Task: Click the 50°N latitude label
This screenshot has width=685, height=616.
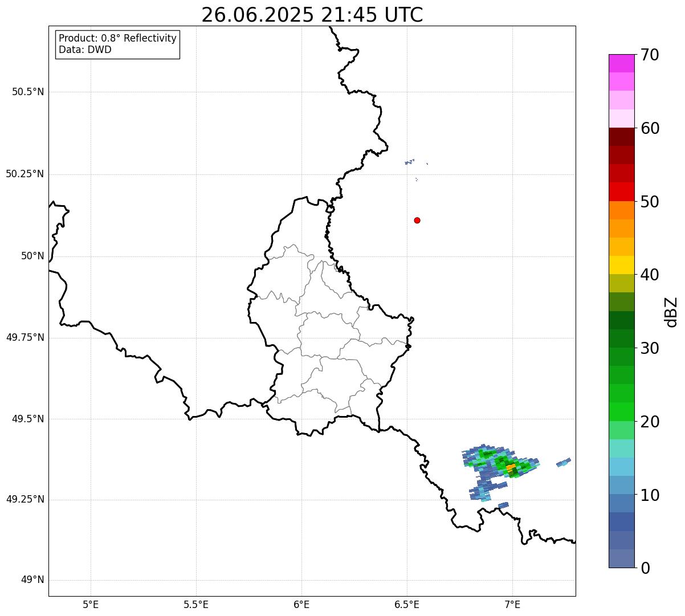Action: click(x=32, y=256)
